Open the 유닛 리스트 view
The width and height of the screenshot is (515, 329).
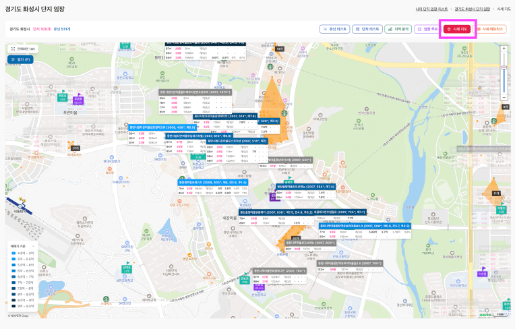point(334,29)
